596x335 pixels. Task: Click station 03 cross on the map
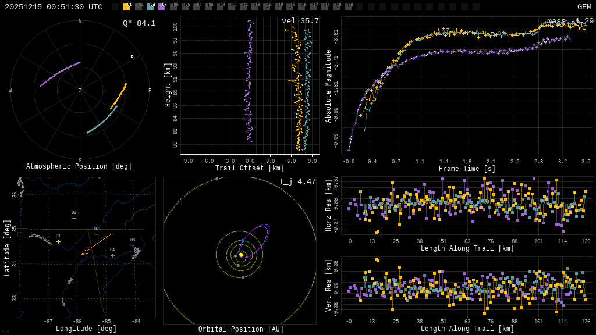pos(74,219)
